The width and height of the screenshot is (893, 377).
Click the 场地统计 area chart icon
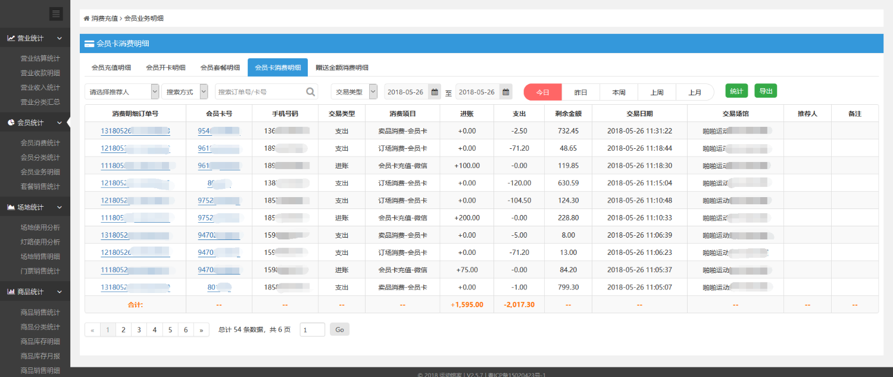click(11, 207)
